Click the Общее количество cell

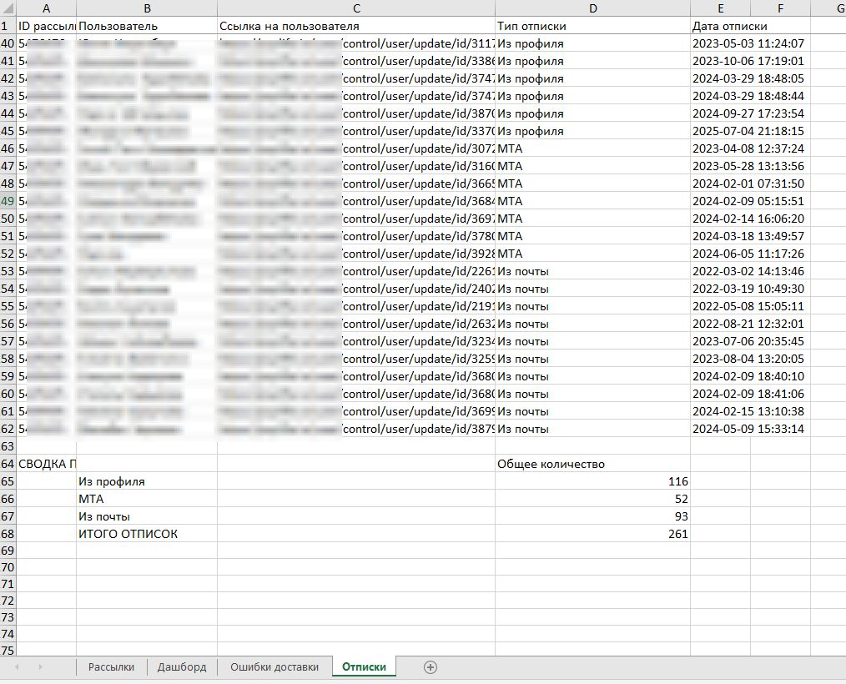click(592, 464)
